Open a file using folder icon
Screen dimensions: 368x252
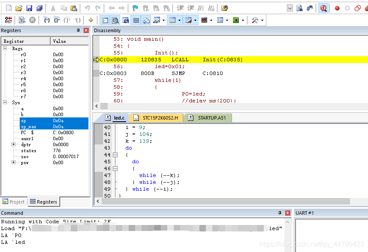point(19,8)
